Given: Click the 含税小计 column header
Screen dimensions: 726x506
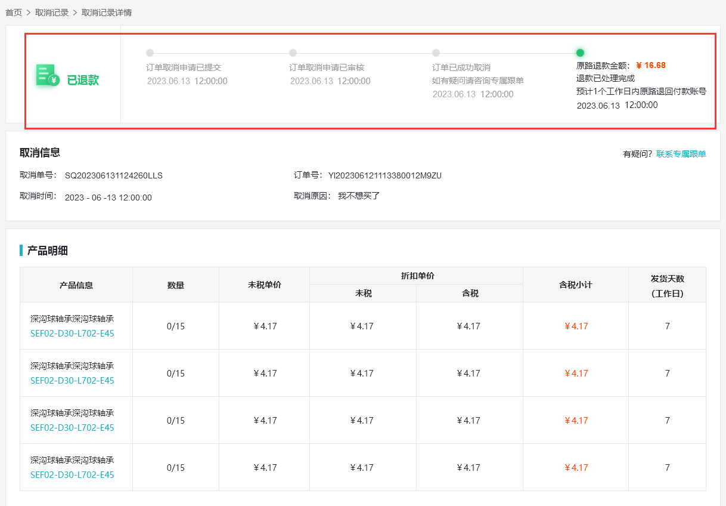Looking at the screenshot, I should pos(575,285).
